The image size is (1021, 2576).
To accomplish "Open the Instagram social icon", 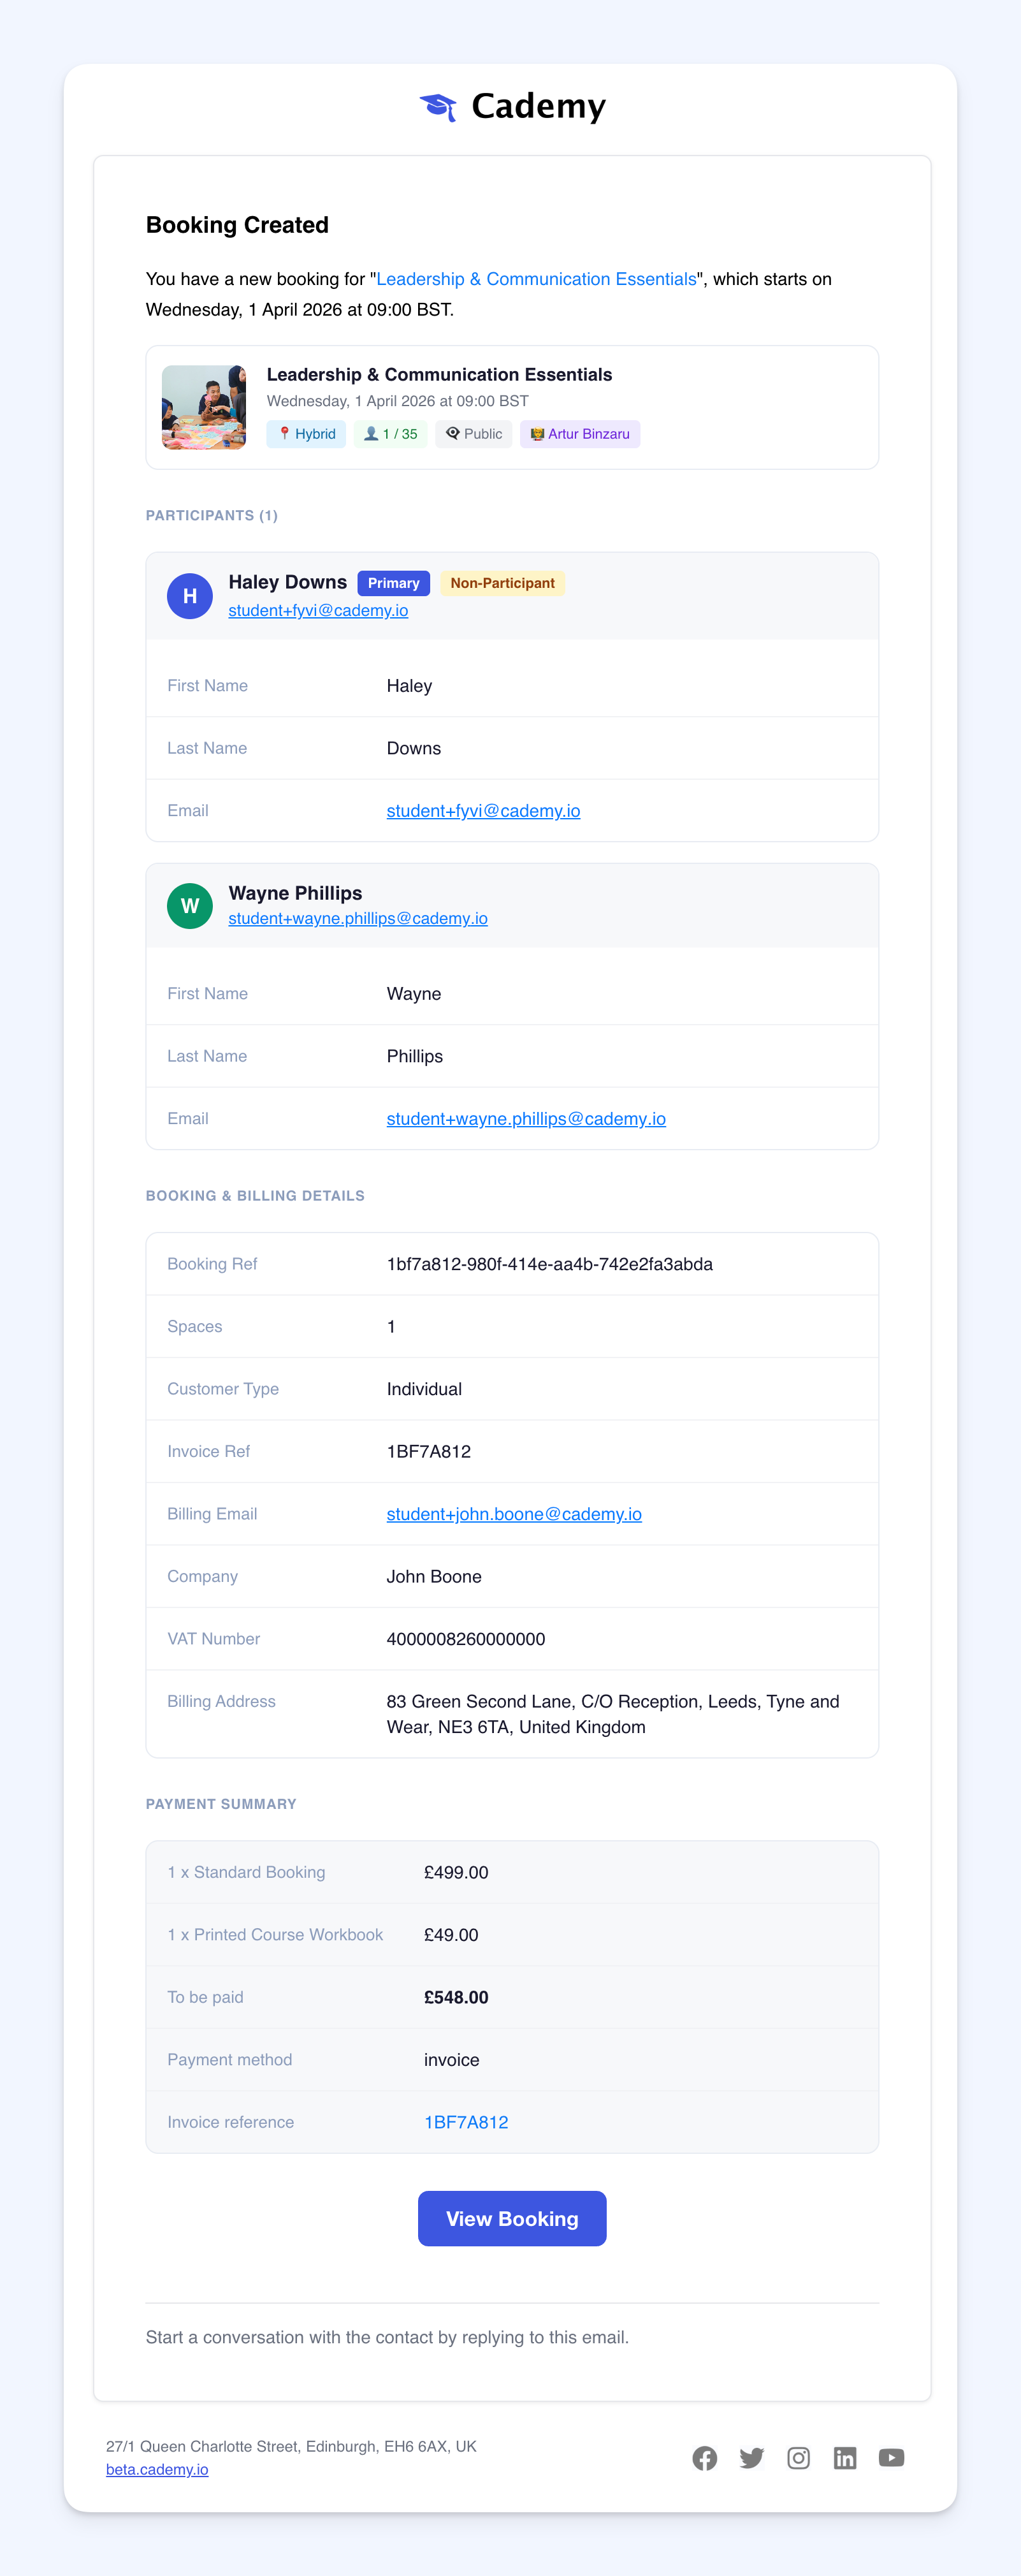I will 798,2458.
